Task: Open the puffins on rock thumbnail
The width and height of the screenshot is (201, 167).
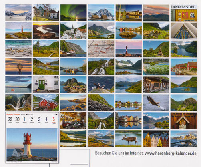Action: tap(101, 85)
